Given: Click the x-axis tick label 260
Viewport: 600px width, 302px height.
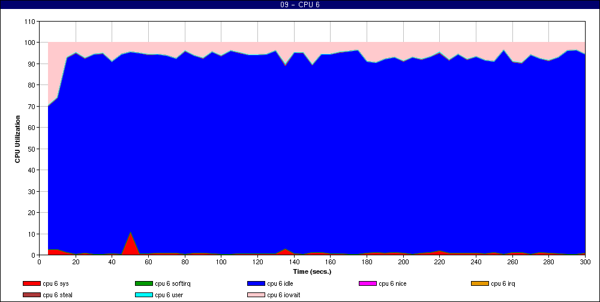Looking at the screenshot, I should pos(512,262).
